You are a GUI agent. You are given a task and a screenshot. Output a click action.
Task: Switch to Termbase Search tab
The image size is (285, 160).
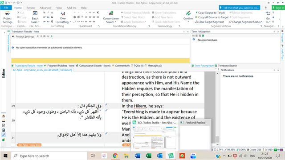tap(226, 66)
